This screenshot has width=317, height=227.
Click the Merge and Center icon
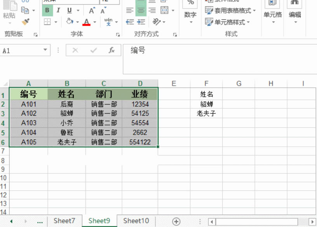164,10
